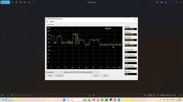
Task: Click the Maximum speed value field
Action: point(131,40)
